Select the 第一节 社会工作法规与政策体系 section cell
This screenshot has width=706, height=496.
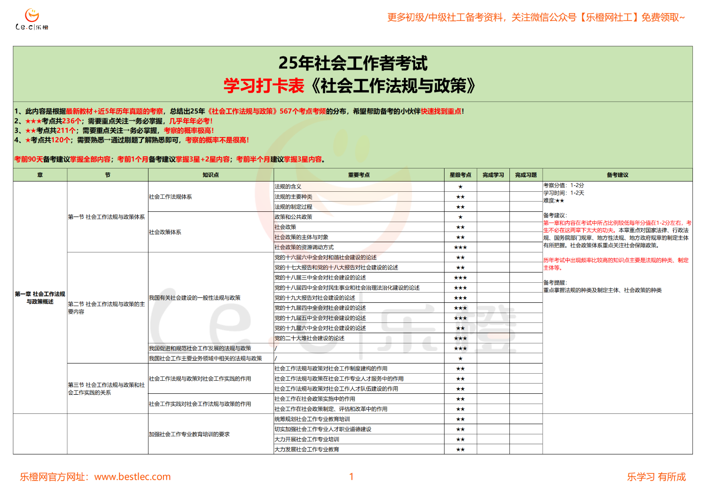108,217
